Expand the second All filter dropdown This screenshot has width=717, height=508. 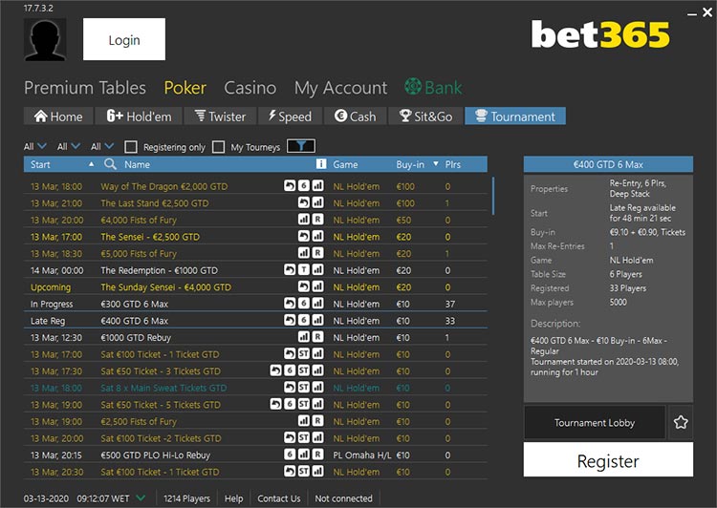click(x=69, y=146)
